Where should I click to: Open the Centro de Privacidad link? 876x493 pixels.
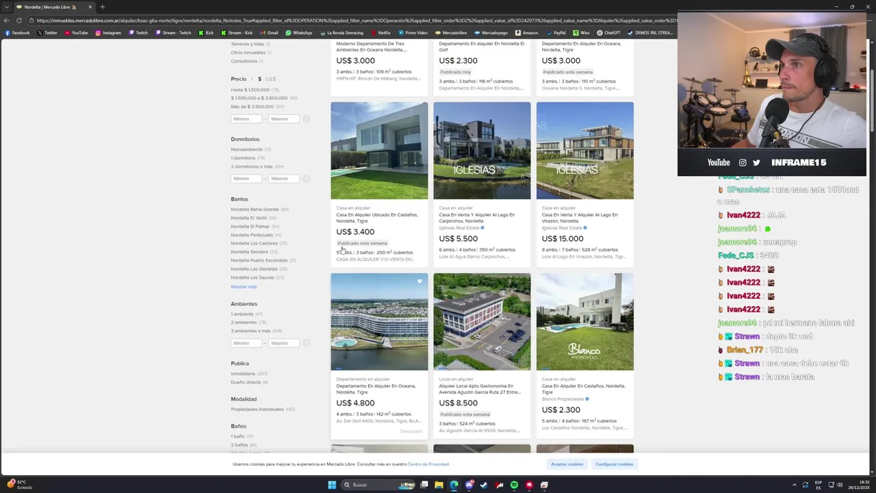[x=428, y=464]
